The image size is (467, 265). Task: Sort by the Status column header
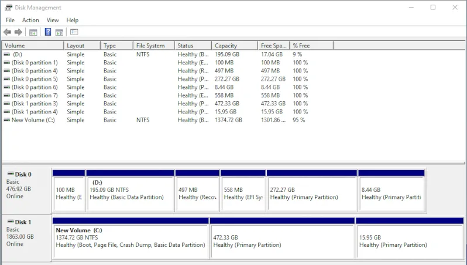point(193,46)
